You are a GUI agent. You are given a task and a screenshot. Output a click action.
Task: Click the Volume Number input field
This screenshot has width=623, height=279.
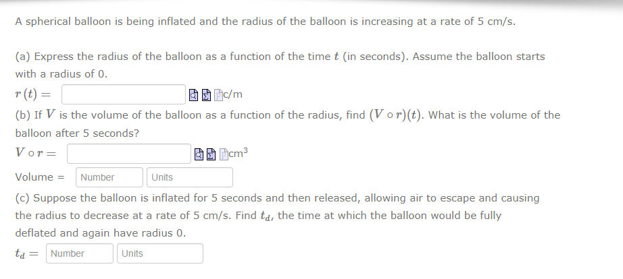pos(109,178)
